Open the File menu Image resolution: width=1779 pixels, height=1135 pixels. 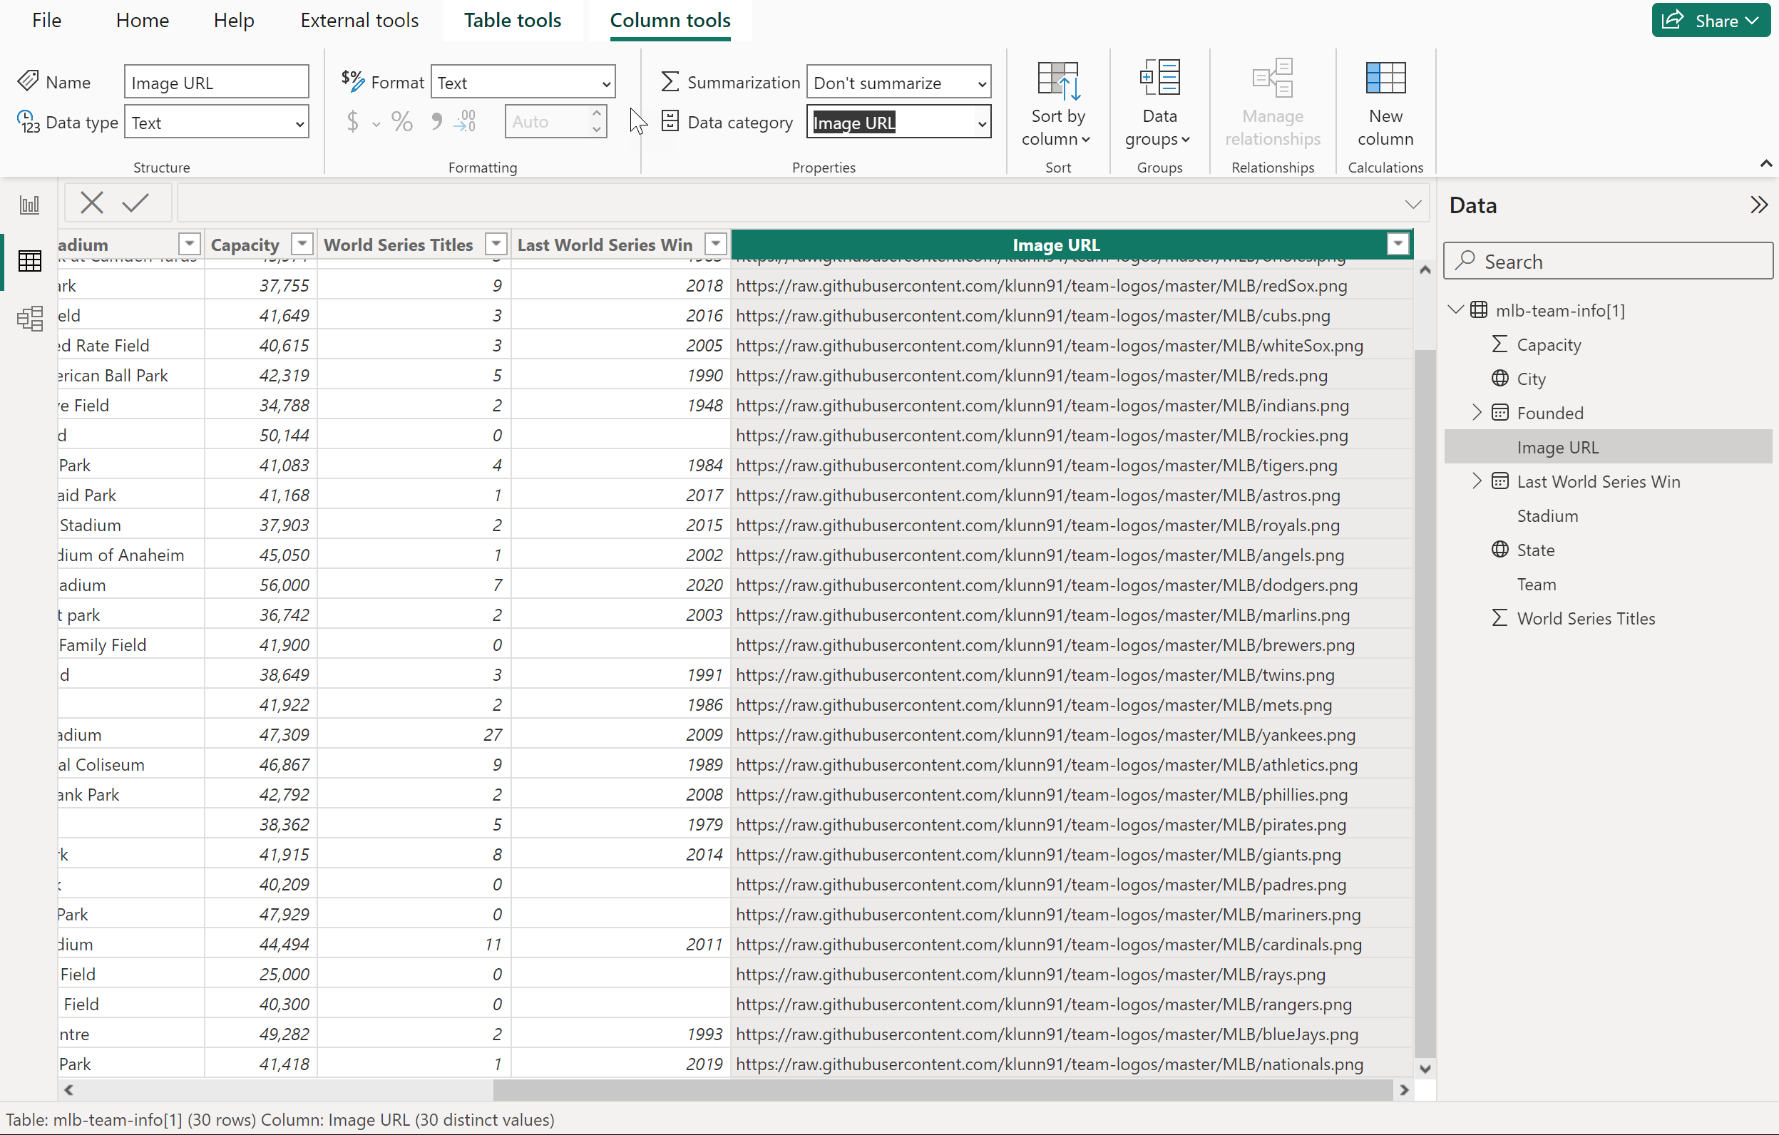click(46, 21)
